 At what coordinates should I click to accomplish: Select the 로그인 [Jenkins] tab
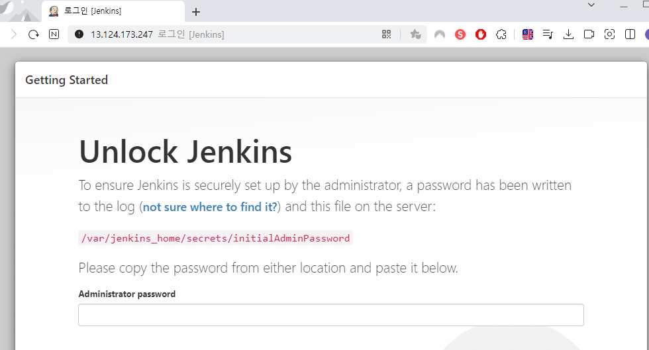pos(113,11)
